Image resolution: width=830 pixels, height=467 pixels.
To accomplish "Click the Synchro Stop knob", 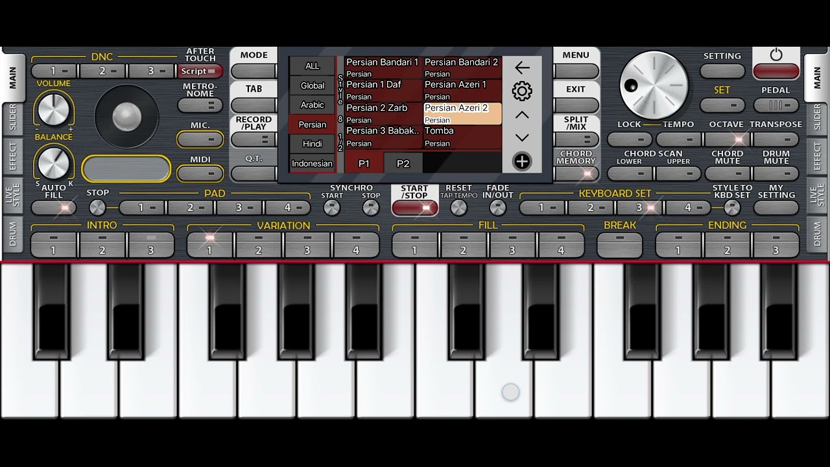I will (x=370, y=208).
